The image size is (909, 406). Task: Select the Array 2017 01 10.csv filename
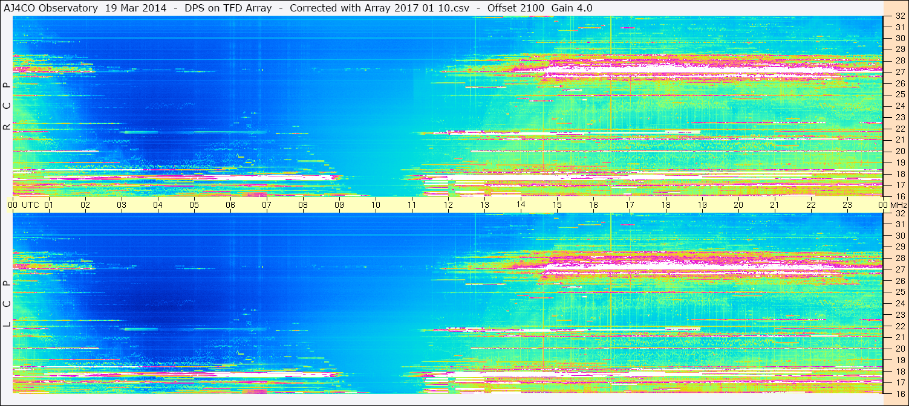coord(418,8)
